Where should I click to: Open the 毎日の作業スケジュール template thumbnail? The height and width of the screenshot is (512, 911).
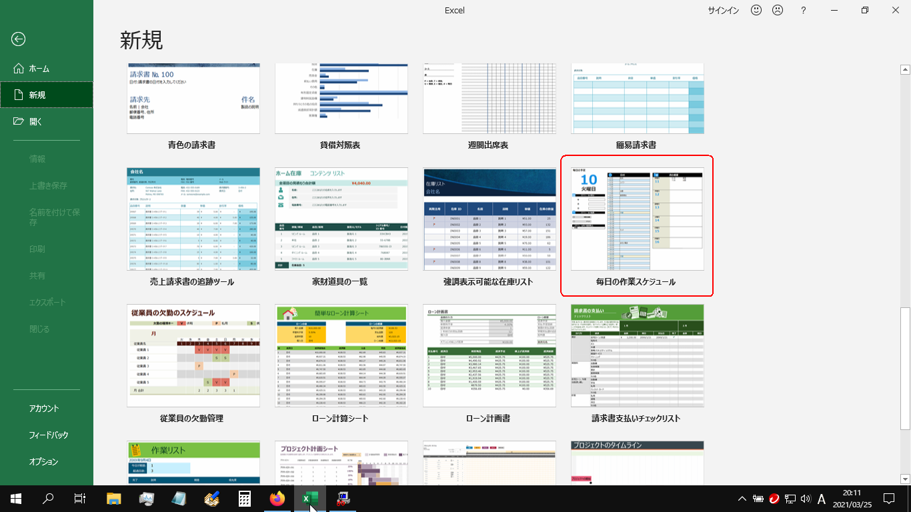pos(638,219)
